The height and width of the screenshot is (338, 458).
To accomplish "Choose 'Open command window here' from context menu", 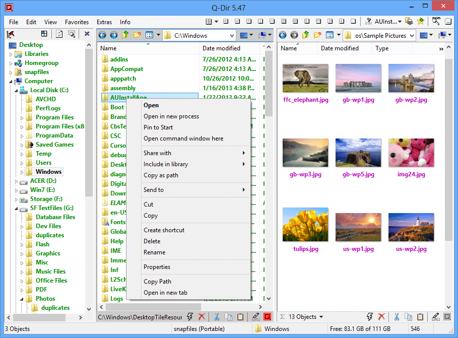I will click(x=183, y=139).
